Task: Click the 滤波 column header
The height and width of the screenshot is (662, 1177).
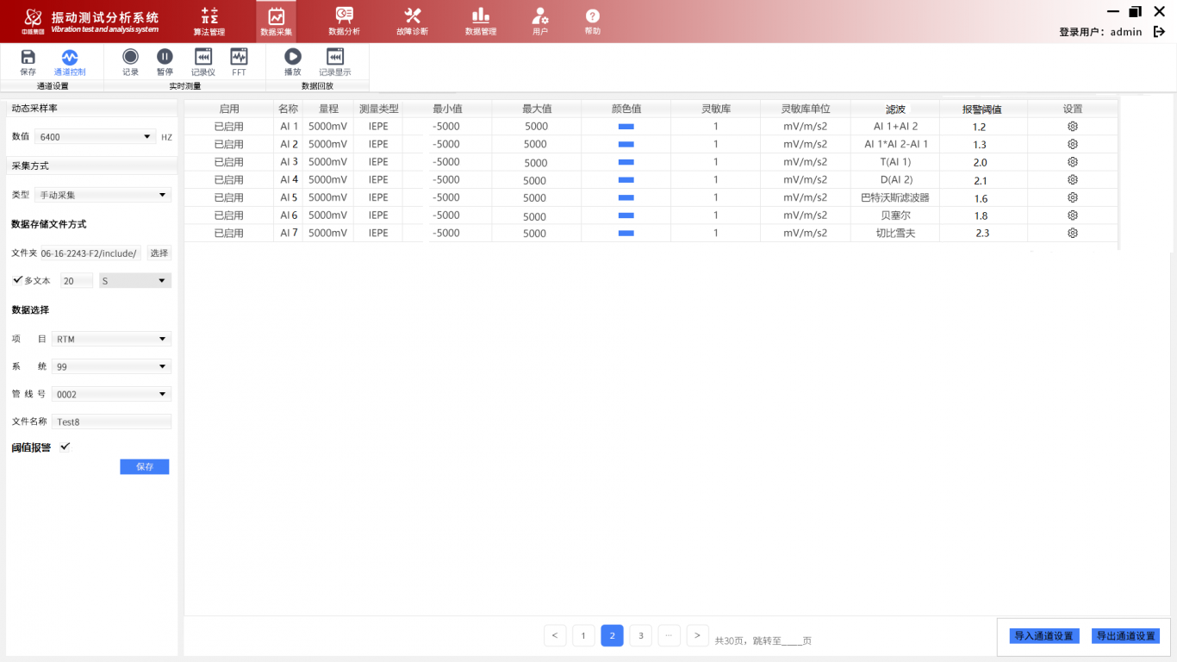Action: (895, 109)
